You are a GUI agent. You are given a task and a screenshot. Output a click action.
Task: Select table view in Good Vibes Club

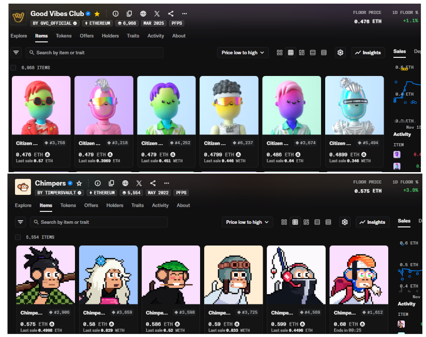[x=324, y=52]
